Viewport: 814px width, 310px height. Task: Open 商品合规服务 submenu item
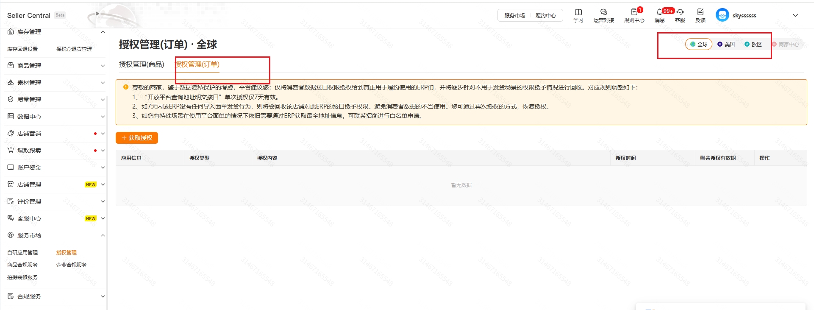coord(22,265)
